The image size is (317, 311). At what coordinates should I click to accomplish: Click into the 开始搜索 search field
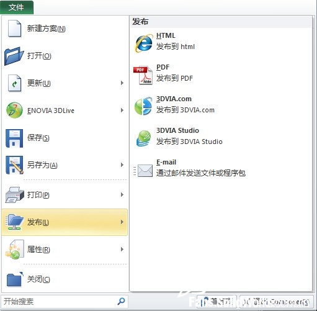click(60, 302)
